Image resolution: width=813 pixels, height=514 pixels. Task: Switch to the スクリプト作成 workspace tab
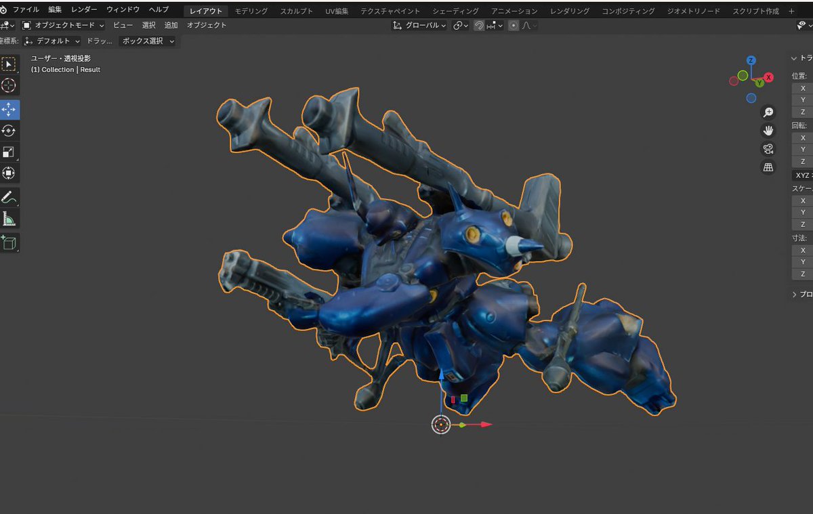click(x=755, y=12)
